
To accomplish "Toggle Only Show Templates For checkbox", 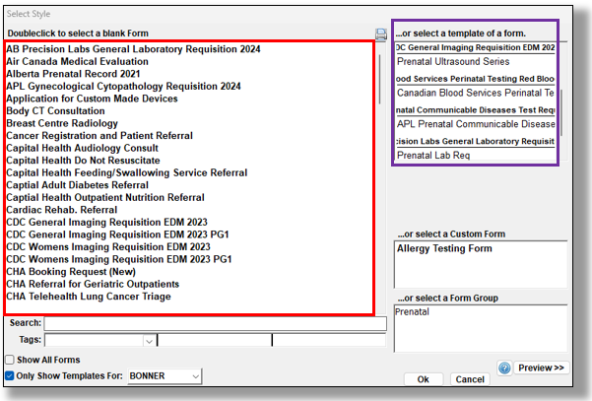I will click(10, 375).
